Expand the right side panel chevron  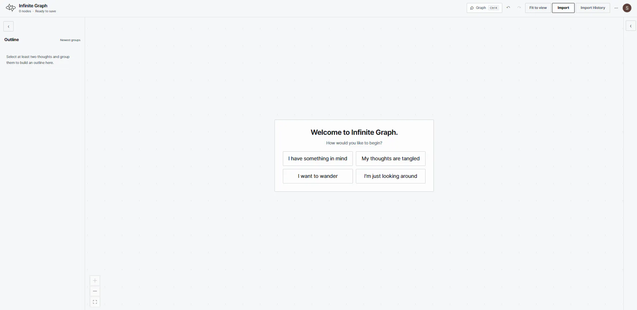[x=631, y=26]
